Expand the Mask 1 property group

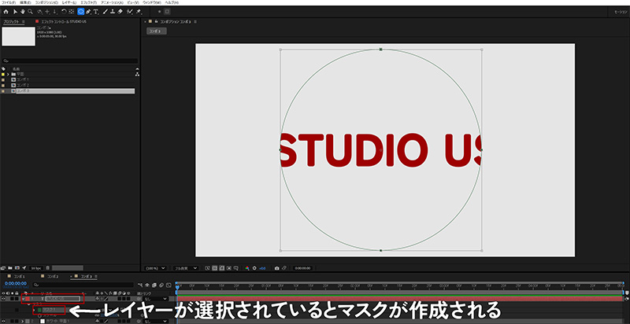pyautogui.click(x=35, y=310)
